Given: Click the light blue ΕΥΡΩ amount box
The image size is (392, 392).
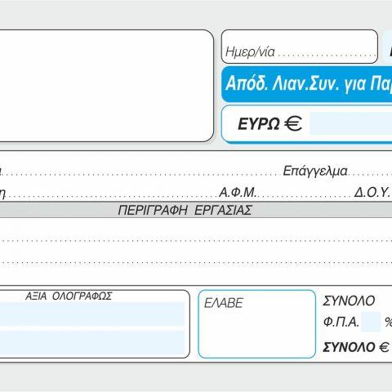Looking at the screenshot, I should 351,123.
